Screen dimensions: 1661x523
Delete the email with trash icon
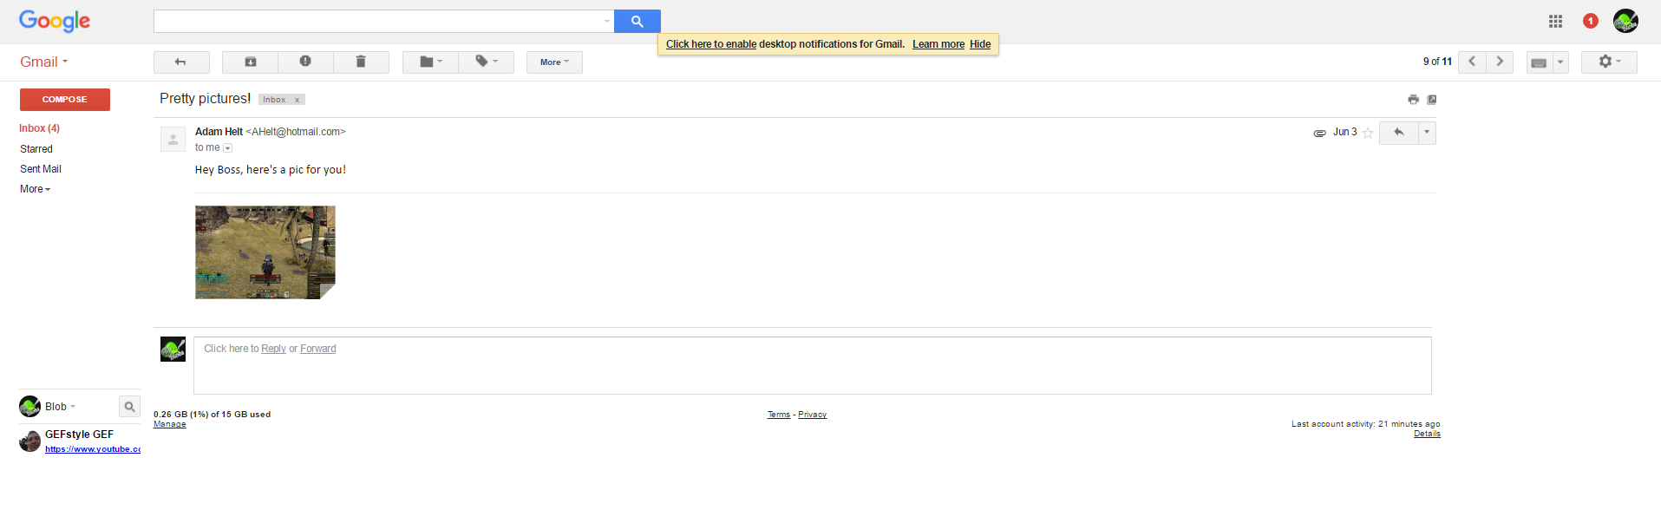pyautogui.click(x=361, y=62)
